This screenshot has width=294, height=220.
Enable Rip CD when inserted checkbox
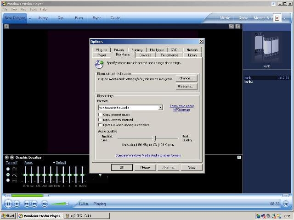100,120
